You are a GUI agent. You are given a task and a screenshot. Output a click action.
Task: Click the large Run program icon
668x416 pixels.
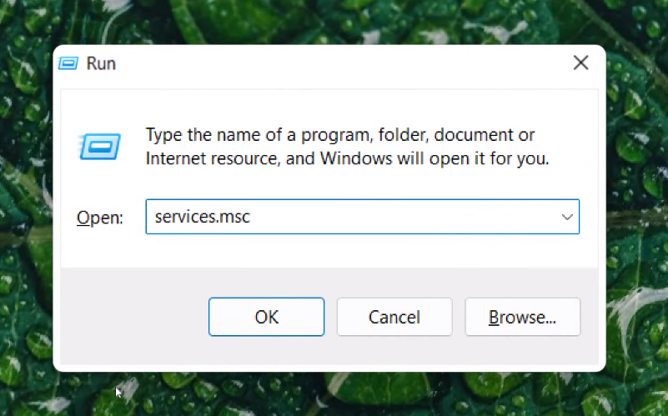coord(100,147)
